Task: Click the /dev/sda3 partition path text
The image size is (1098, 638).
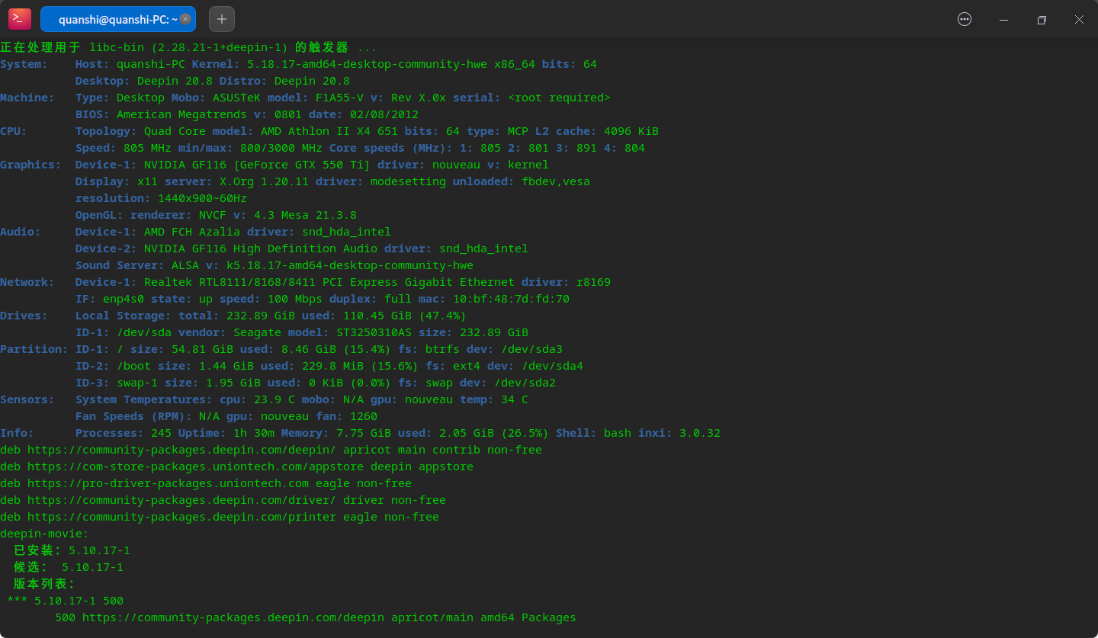Action: [534, 349]
